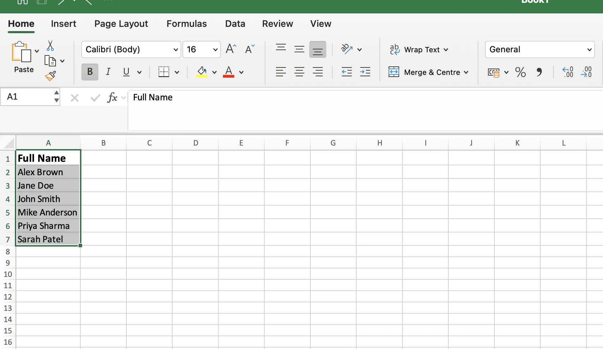Viewport: 603px width, 349px height.
Task: Open Formulas tab
Action: click(186, 24)
